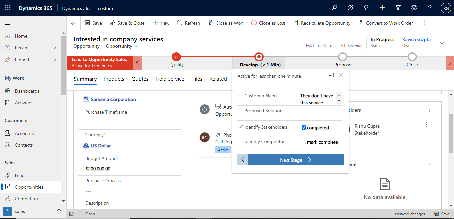Open the Related tab
Viewport: 454px width, 219px height.
(218, 79)
